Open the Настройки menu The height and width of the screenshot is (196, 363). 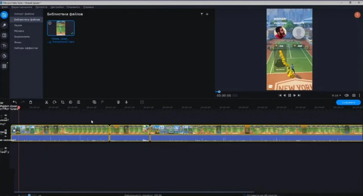[x=57, y=7]
